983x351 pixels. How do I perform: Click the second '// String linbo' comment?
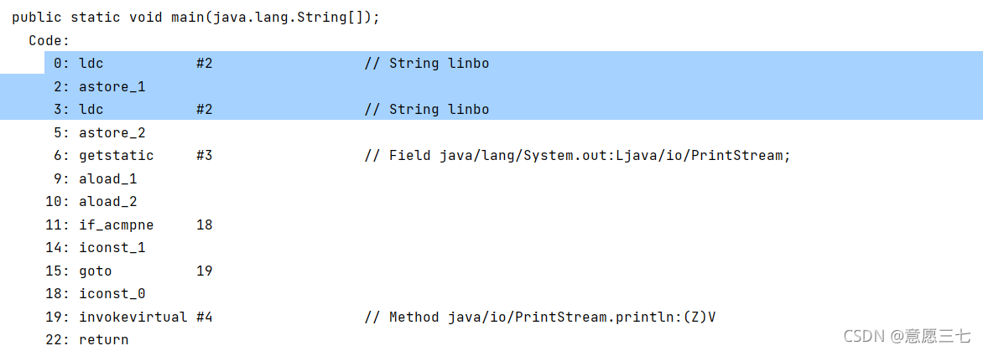coord(427,110)
